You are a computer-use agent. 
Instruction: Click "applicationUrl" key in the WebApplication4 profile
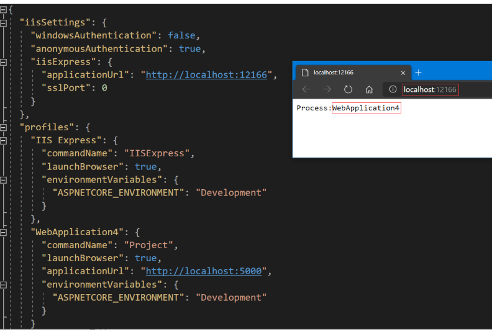85,271
